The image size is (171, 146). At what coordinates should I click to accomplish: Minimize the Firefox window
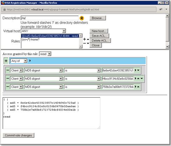[x=159, y=3]
